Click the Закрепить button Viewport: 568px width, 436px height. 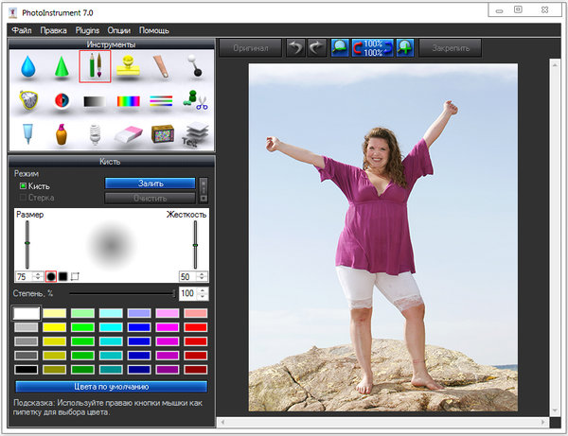click(x=451, y=47)
